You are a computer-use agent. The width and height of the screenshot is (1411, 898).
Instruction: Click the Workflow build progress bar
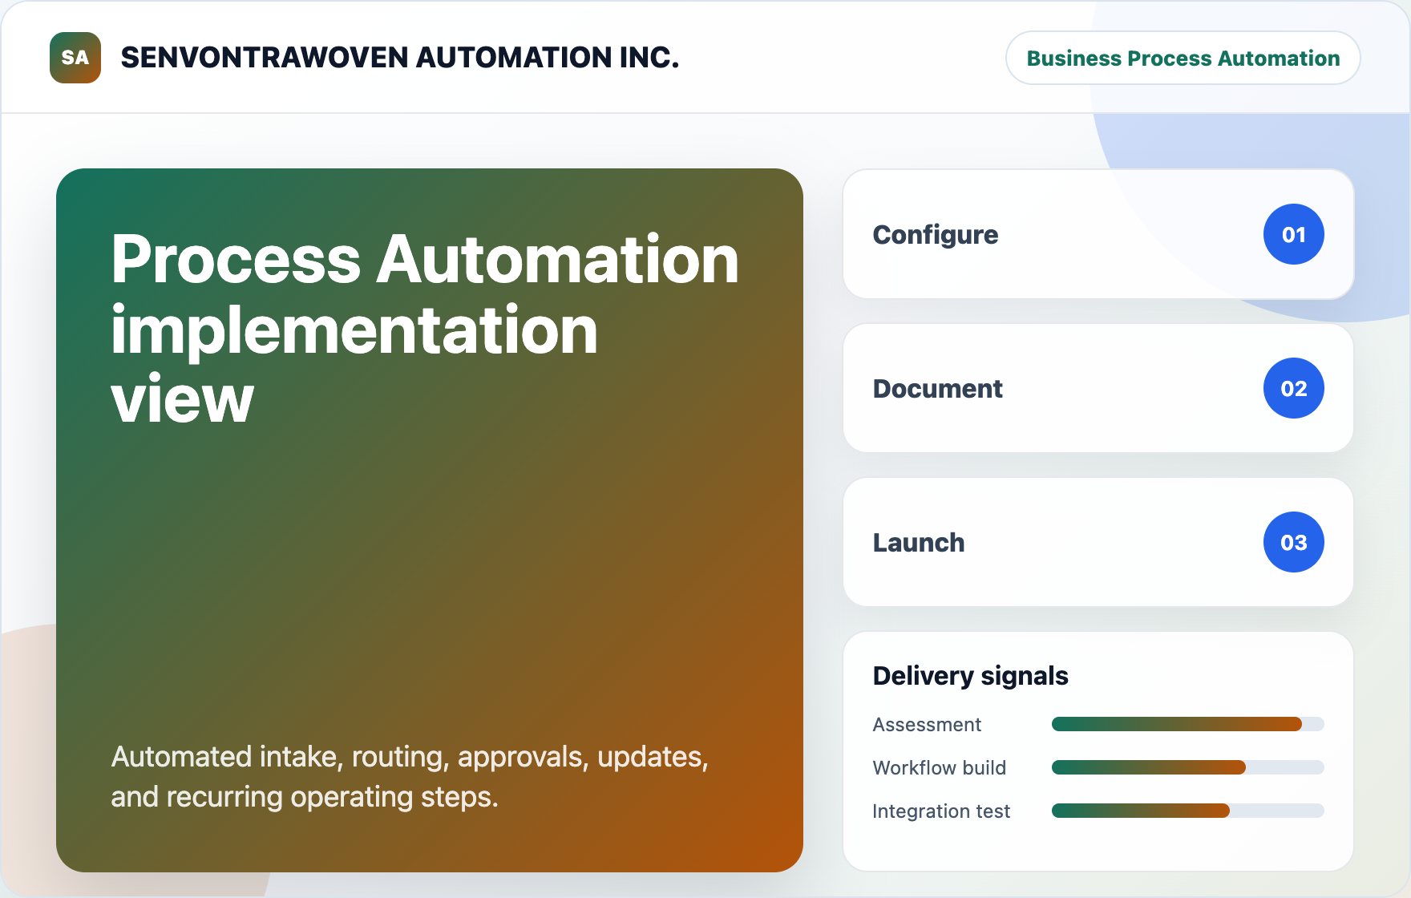(x=1187, y=767)
